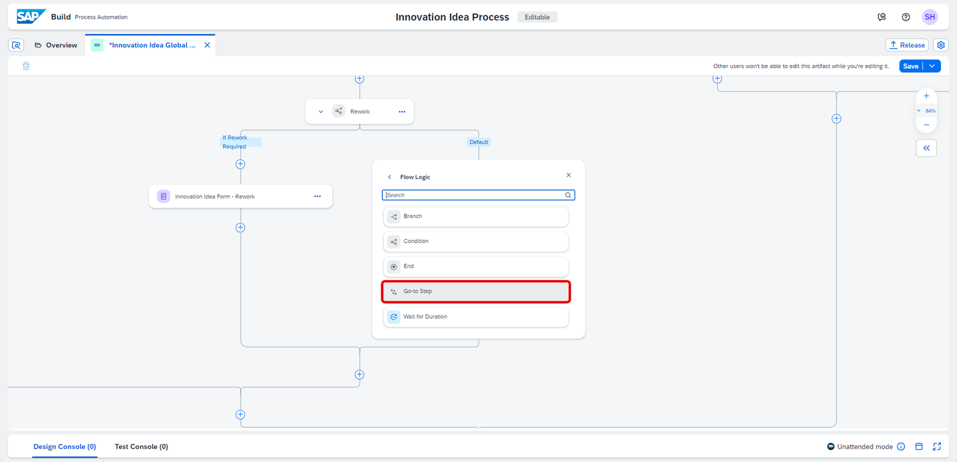Click the Editable status badge

[x=537, y=17]
